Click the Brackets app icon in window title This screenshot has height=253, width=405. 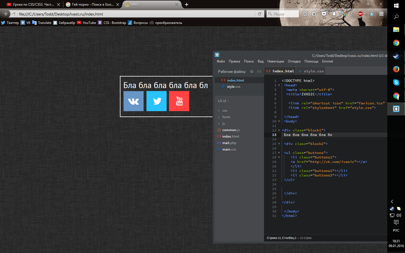pos(217,55)
